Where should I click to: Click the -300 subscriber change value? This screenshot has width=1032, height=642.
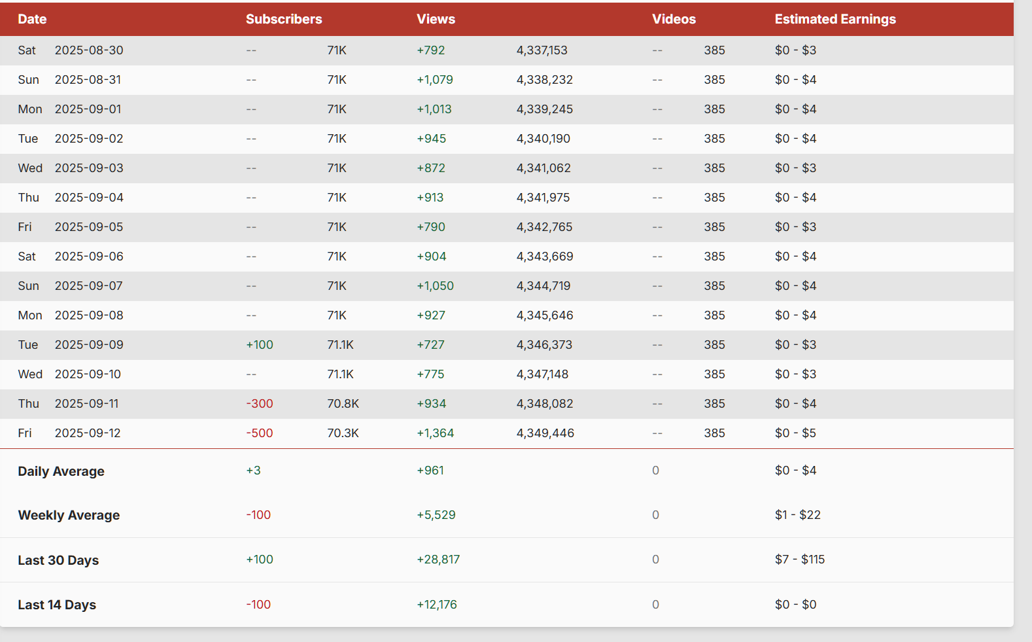[260, 404]
